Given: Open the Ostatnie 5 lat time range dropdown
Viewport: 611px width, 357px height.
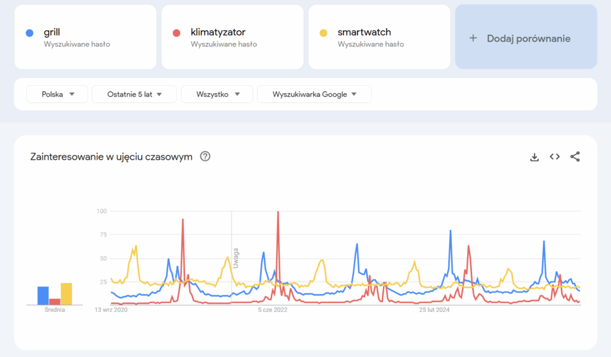Looking at the screenshot, I should point(134,94).
